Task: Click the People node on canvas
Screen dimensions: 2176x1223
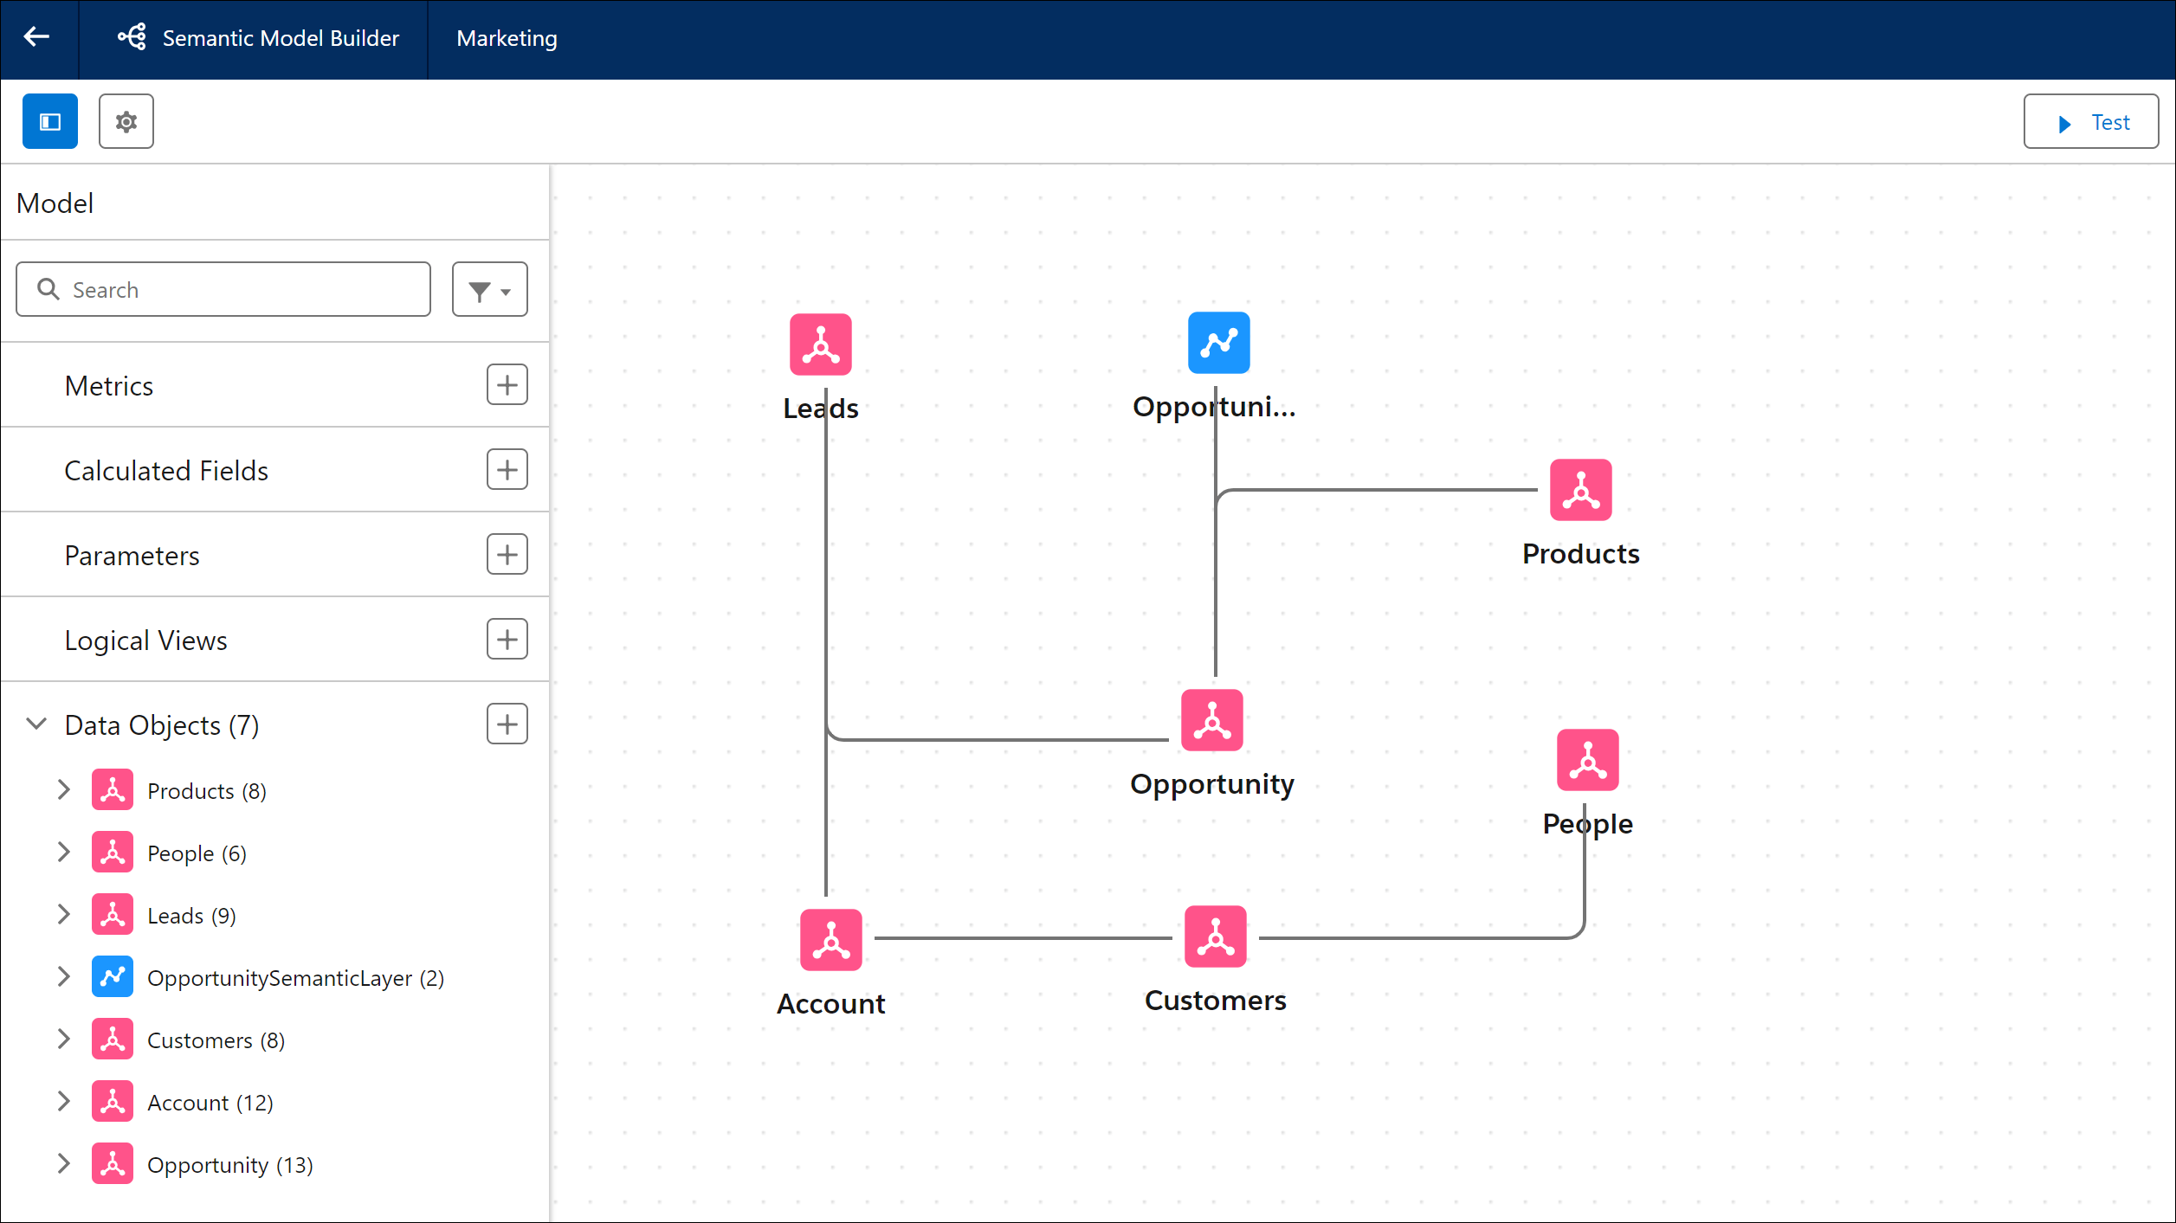Action: pyautogui.click(x=1587, y=760)
